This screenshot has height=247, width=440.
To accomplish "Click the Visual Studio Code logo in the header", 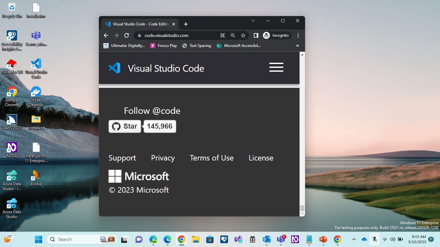I will pyautogui.click(x=114, y=68).
